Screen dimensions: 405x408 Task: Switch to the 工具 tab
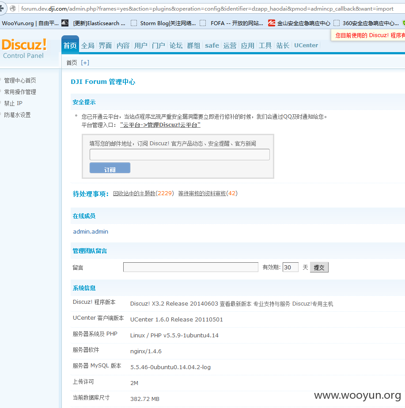pyautogui.click(x=265, y=45)
